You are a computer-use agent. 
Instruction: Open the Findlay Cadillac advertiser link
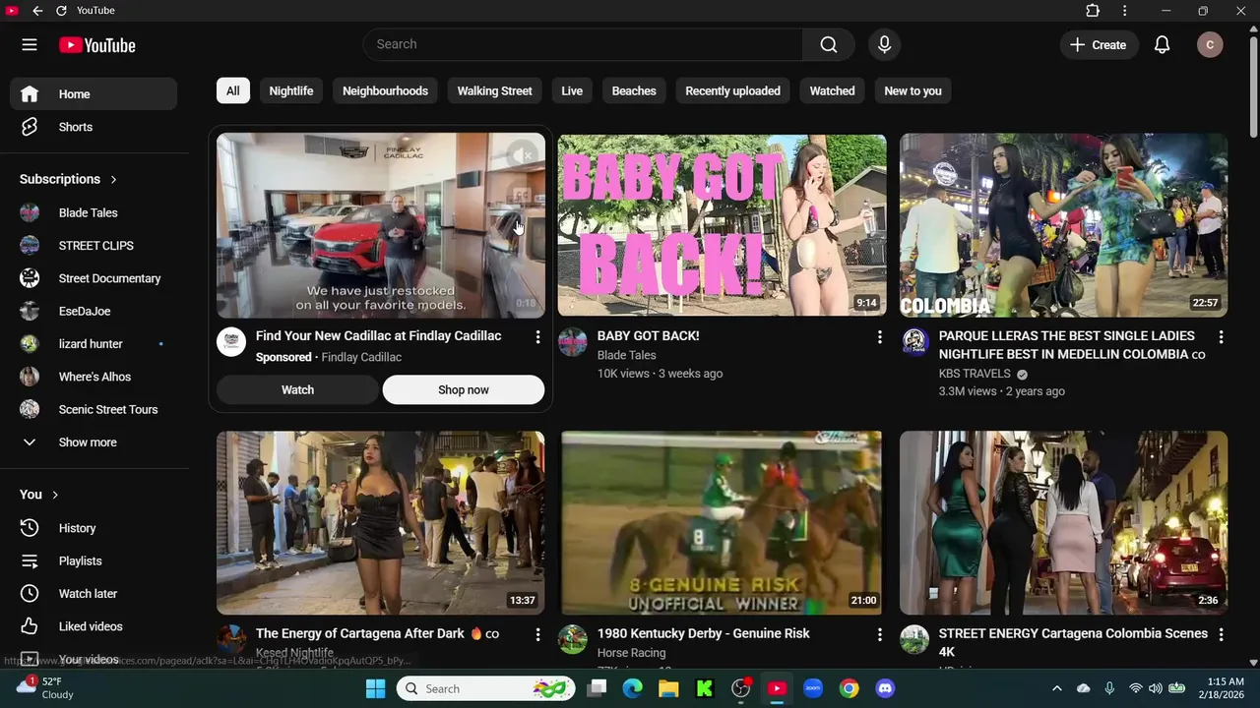[x=361, y=357]
